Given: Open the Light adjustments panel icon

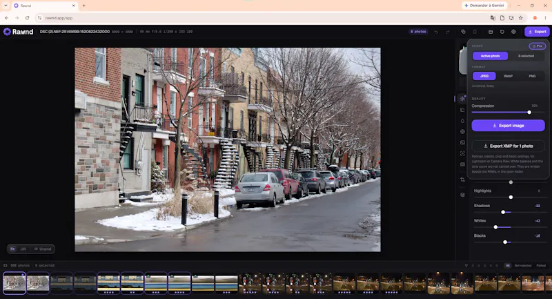Looking at the screenshot, I should [462, 99].
